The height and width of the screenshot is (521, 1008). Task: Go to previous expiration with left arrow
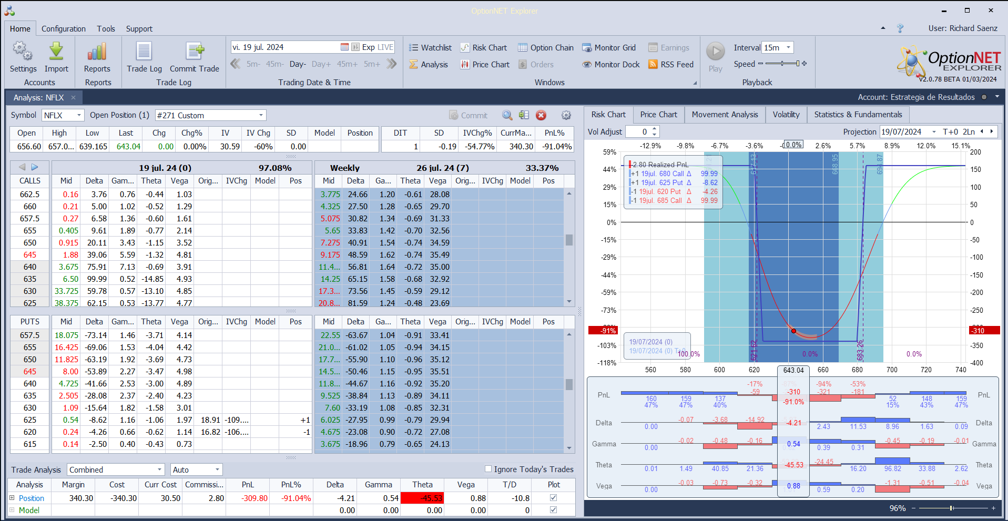click(x=22, y=167)
